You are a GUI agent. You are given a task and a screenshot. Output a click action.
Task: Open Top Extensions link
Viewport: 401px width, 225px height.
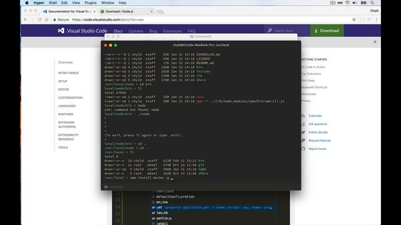click(311, 74)
